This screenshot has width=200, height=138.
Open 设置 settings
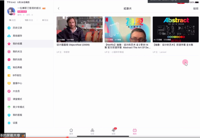pyautogui.click(x=15, y=123)
